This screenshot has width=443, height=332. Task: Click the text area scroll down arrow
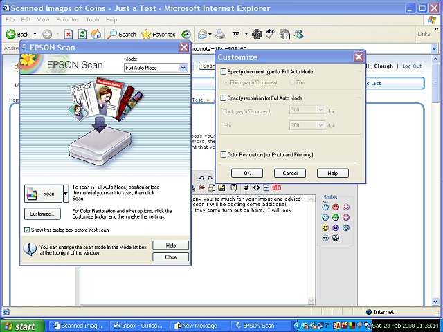point(311,301)
